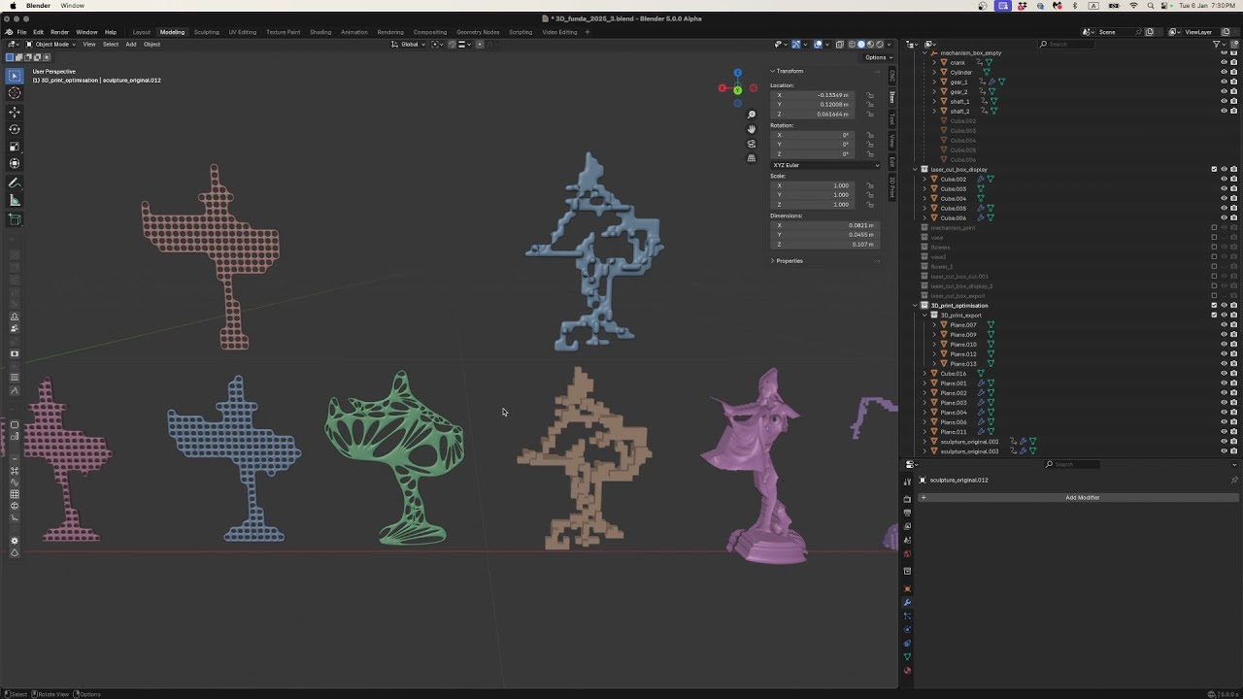This screenshot has height=699, width=1243.
Task: Activate the Add Cube tool
Action: [15, 219]
